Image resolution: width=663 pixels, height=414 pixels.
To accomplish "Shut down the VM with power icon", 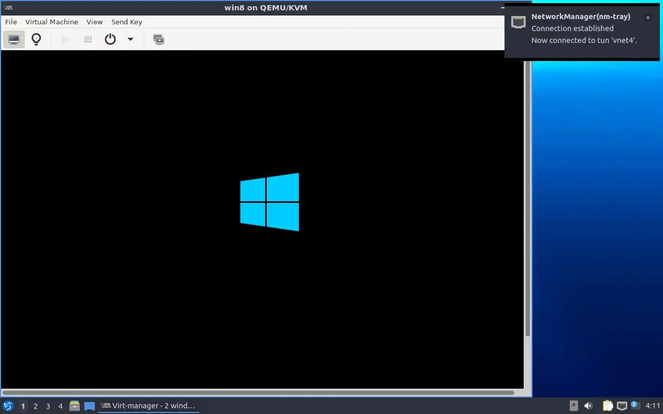I will tap(110, 39).
